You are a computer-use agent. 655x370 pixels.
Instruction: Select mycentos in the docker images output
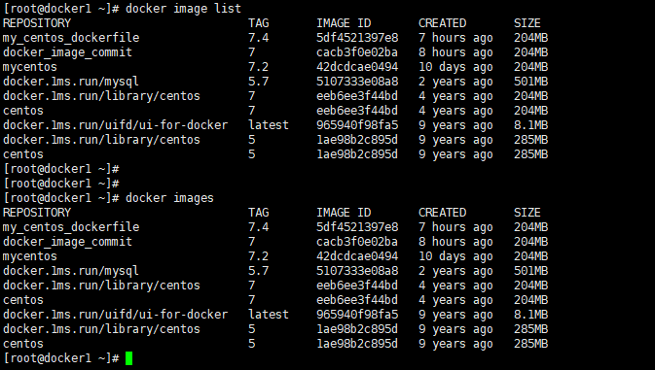(29, 256)
